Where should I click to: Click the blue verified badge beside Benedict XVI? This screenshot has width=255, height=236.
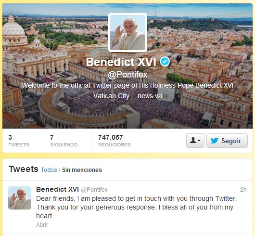(x=165, y=62)
